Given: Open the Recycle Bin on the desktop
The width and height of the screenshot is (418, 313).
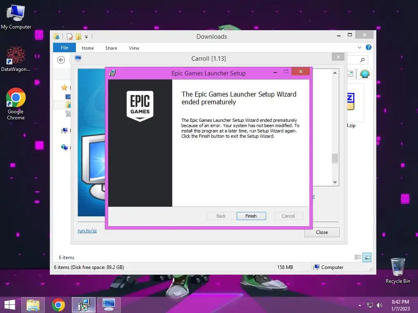Looking at the screenshot, I should 398,271.
